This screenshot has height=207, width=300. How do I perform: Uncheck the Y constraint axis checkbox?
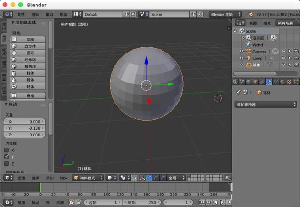coord(7,157)
